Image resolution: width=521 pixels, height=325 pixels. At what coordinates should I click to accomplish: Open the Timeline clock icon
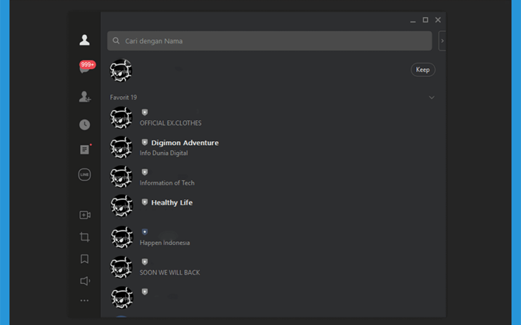85,125
